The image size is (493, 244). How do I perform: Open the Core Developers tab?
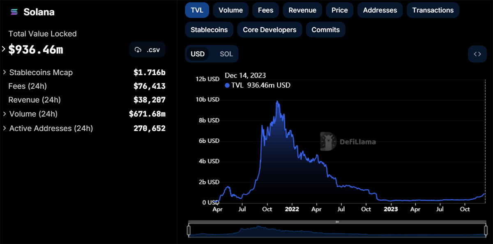click(270, 30)
